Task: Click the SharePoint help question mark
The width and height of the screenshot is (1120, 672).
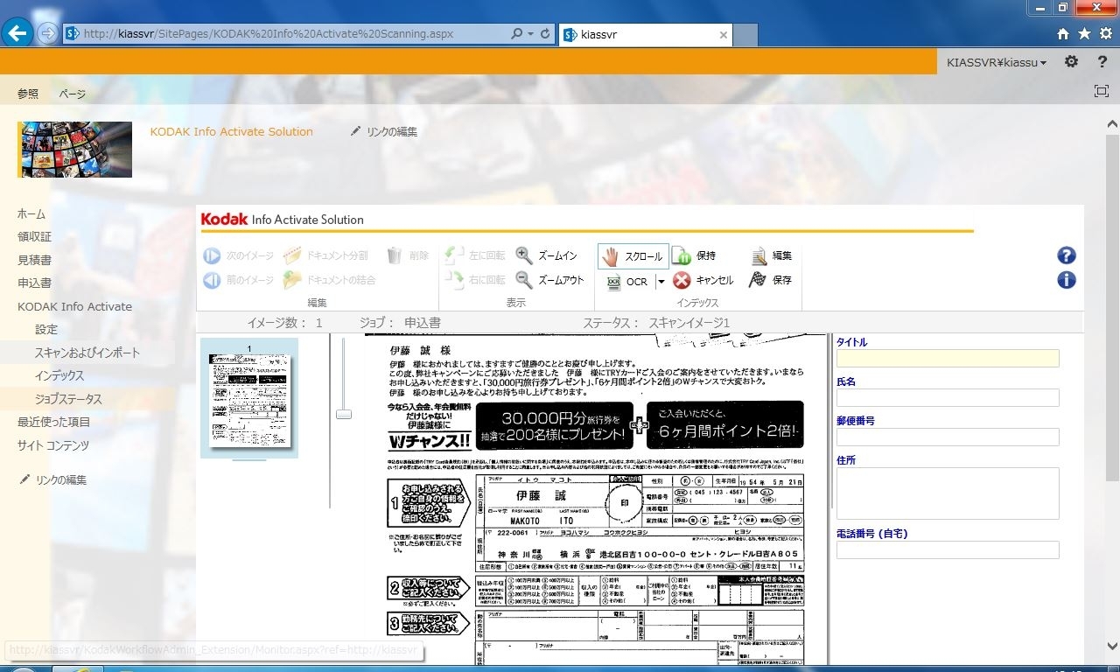Action: [1102, 62]
